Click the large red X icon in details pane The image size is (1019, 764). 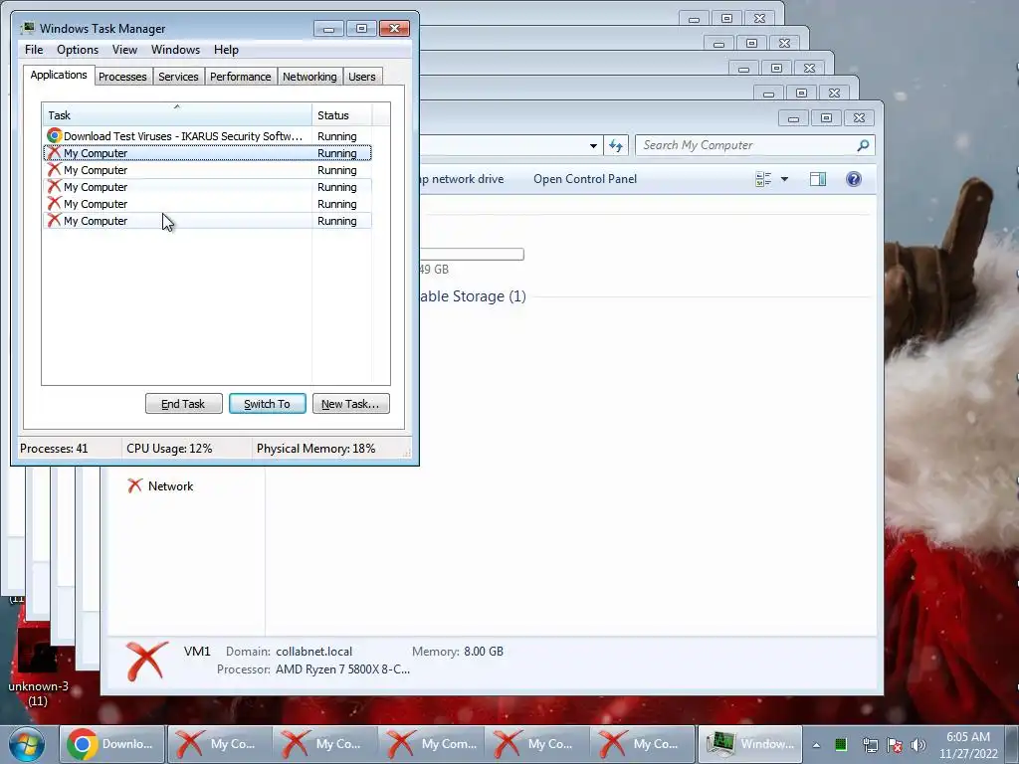click(x=147, y=661)
